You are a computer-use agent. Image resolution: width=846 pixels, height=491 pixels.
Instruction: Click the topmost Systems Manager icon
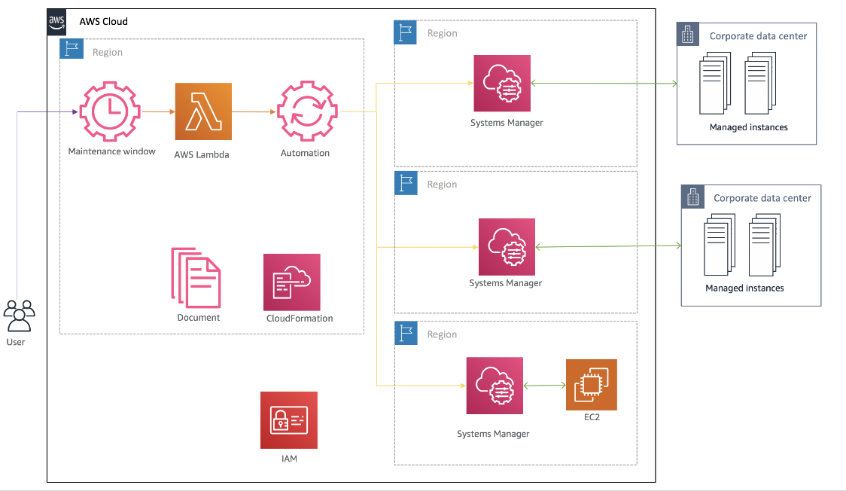tap(502, 84)
